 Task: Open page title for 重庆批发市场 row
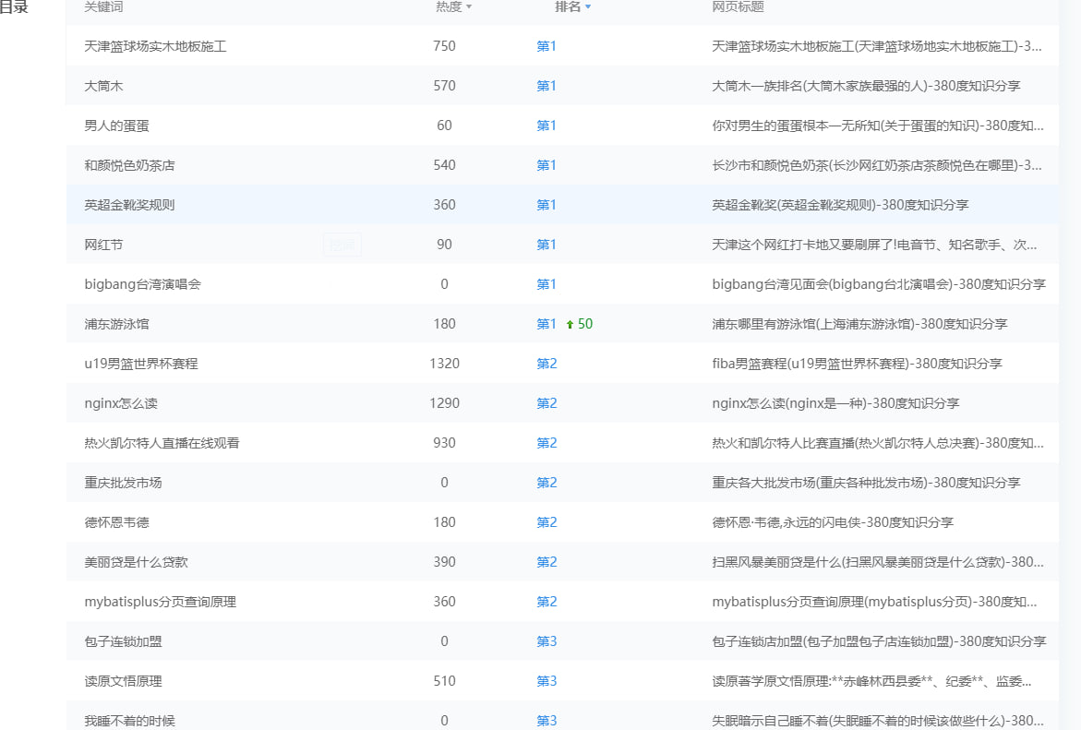point(866,483)
